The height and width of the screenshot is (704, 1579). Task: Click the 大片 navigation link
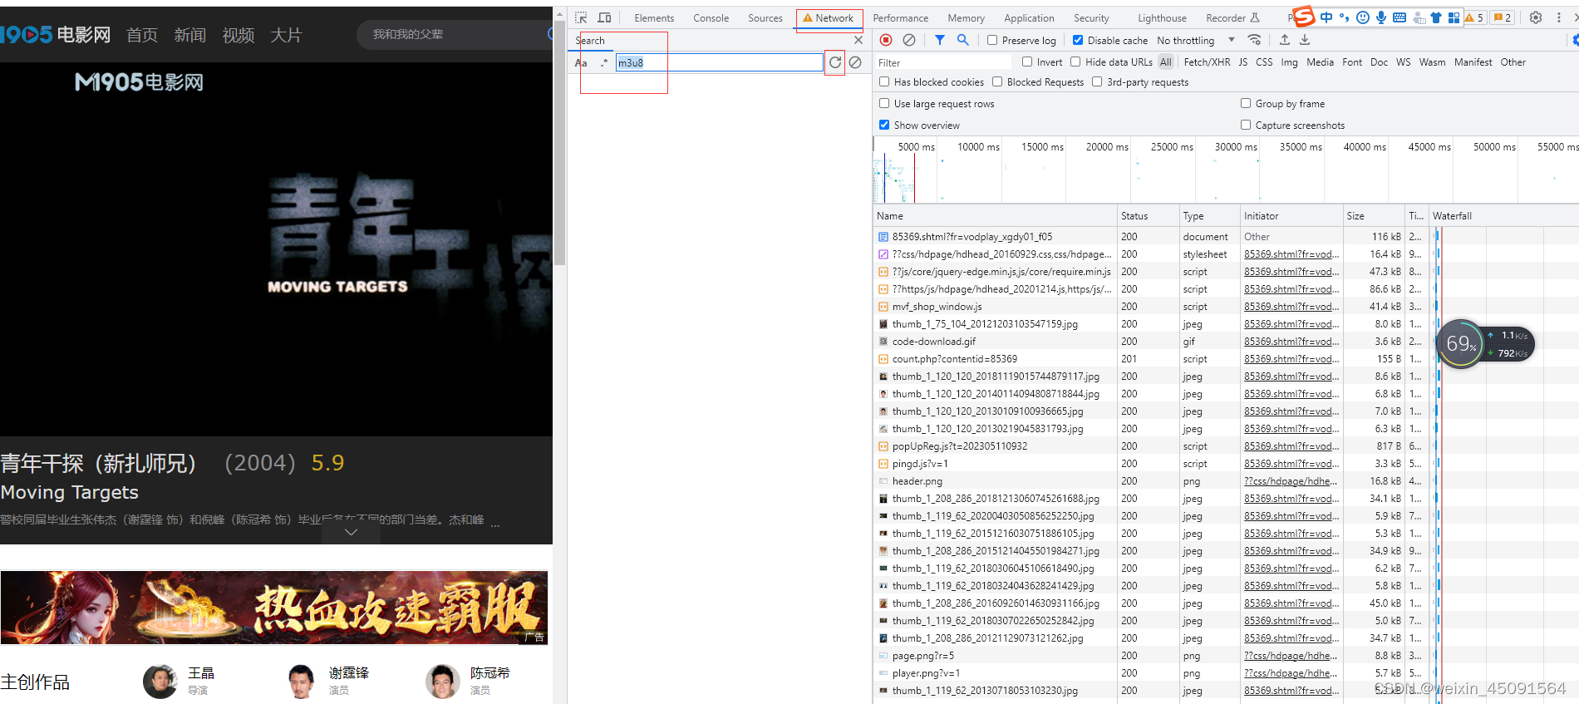click(286, 35)
